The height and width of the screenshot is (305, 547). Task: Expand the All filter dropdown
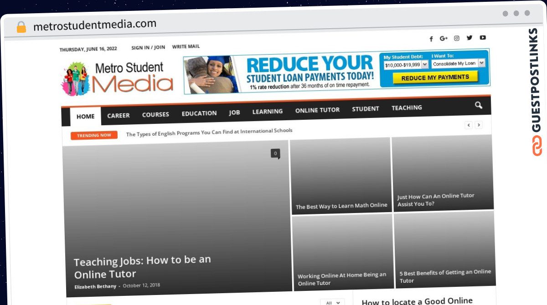(x=332, y=302)
